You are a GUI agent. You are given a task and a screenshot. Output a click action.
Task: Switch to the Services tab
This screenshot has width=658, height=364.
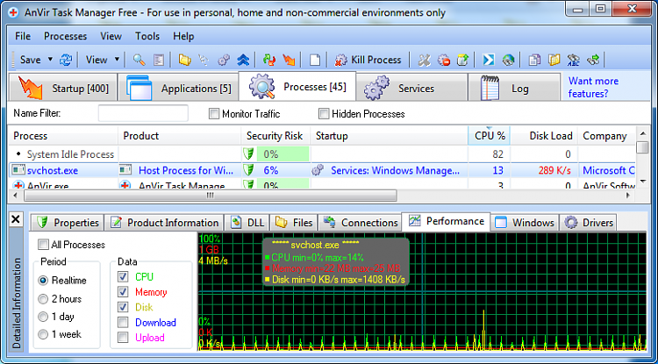pyautogui.click(x=411, y=87)
